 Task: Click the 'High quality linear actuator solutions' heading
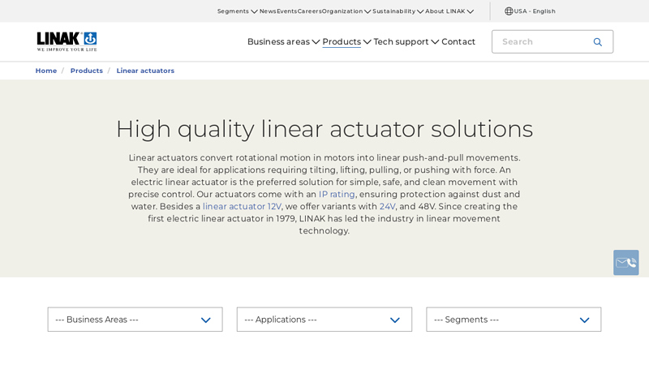click(x=324, y=129)
